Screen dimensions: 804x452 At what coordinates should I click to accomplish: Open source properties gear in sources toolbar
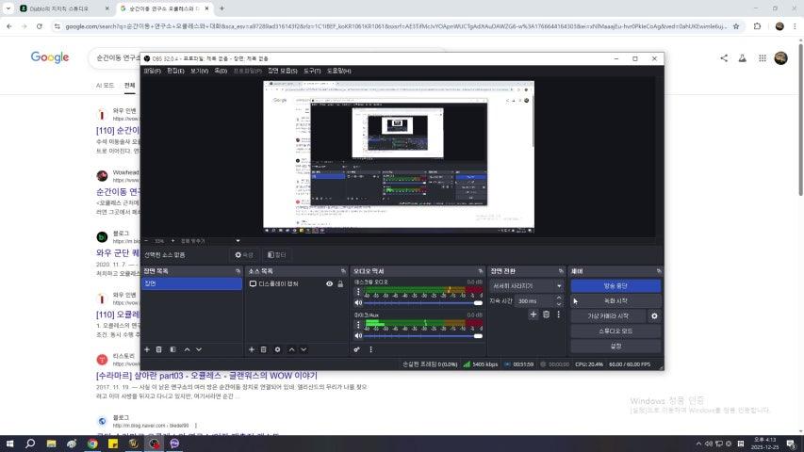pyautogui.click(x=277, y=349)
